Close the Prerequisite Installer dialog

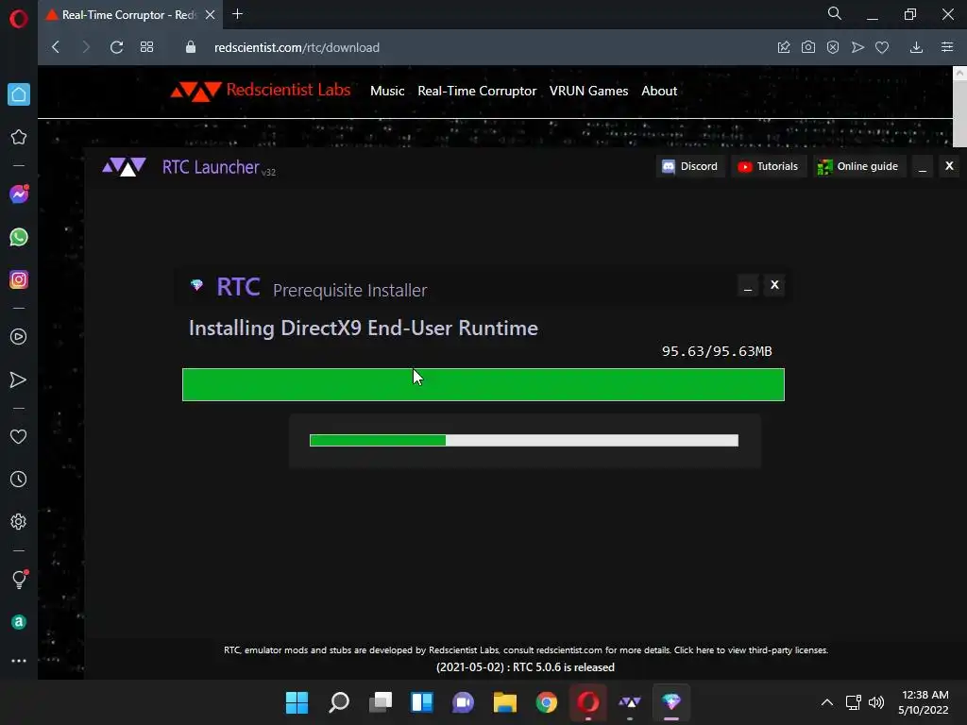(774, 285)
